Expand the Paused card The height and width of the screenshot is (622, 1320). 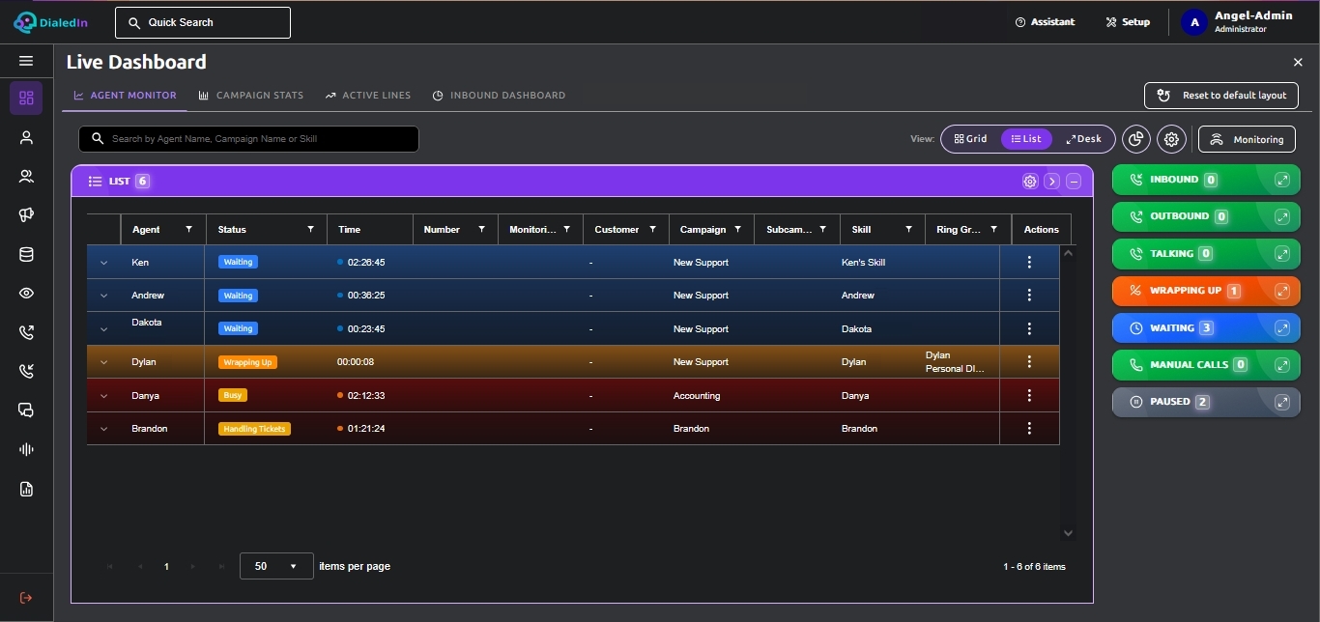pos(1282,402)
